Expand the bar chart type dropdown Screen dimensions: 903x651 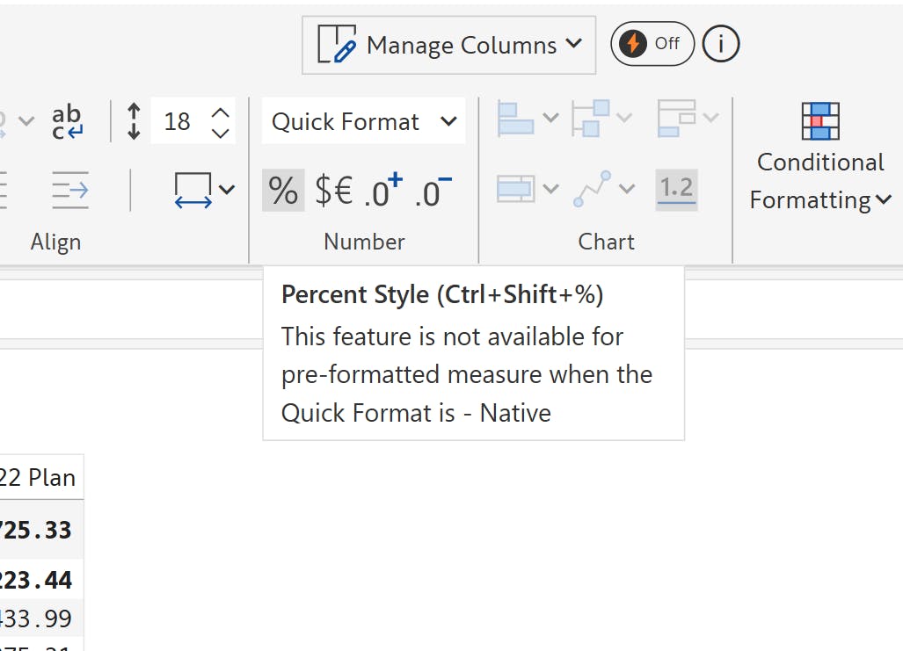(528, 119)
